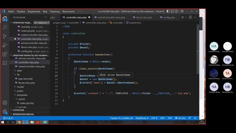The height and width of the screenshot is (133, 236).
Task: Open the Правка menu
Action: coord(21,11)
